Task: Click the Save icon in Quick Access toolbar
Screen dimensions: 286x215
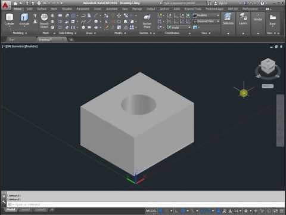Action: point(27,3)
